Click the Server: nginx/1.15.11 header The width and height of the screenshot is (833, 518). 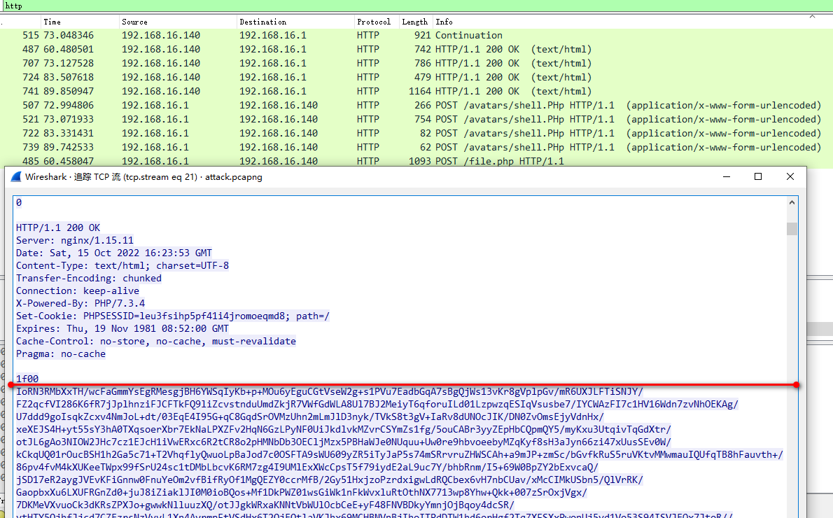[75, 241]
